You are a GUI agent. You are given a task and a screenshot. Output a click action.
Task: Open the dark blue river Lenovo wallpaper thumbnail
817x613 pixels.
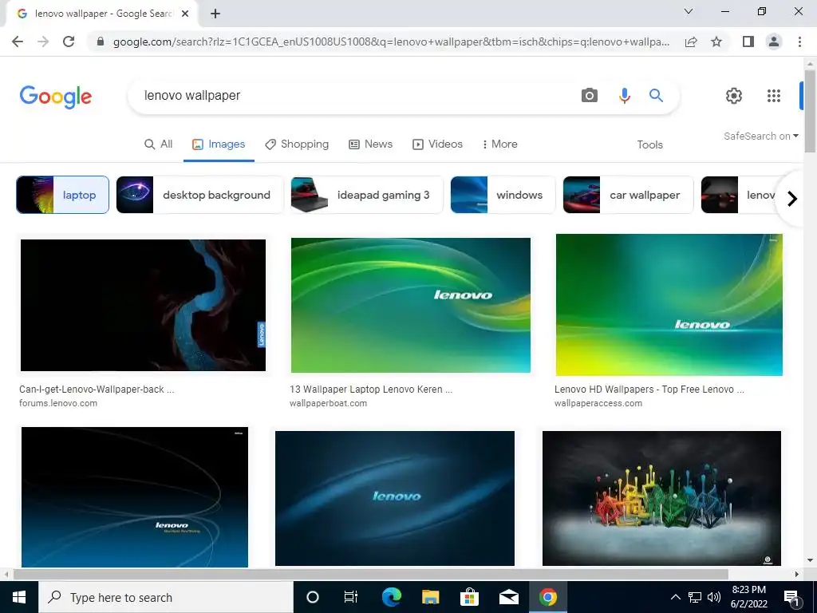click(x=144, y=306)
